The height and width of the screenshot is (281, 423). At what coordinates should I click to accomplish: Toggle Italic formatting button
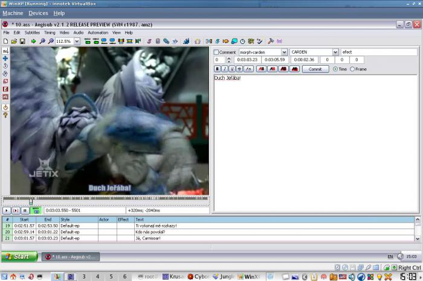click(225, 69)
